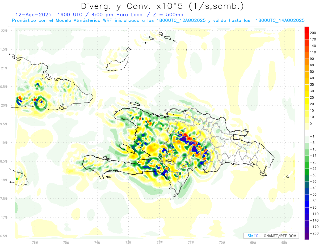Click the '74W' longitude label
The height and width of the screenshot is (246, 319).
(x=97, y=243)
